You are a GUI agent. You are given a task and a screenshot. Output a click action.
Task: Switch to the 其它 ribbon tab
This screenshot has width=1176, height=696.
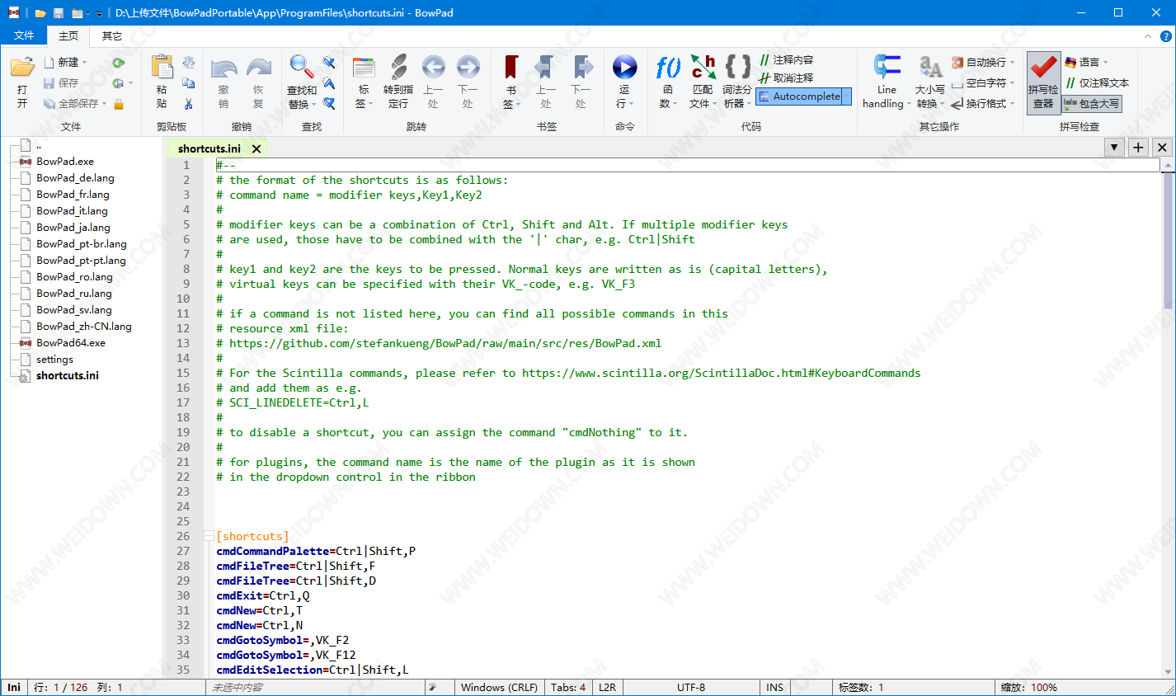tap(112, 35)
